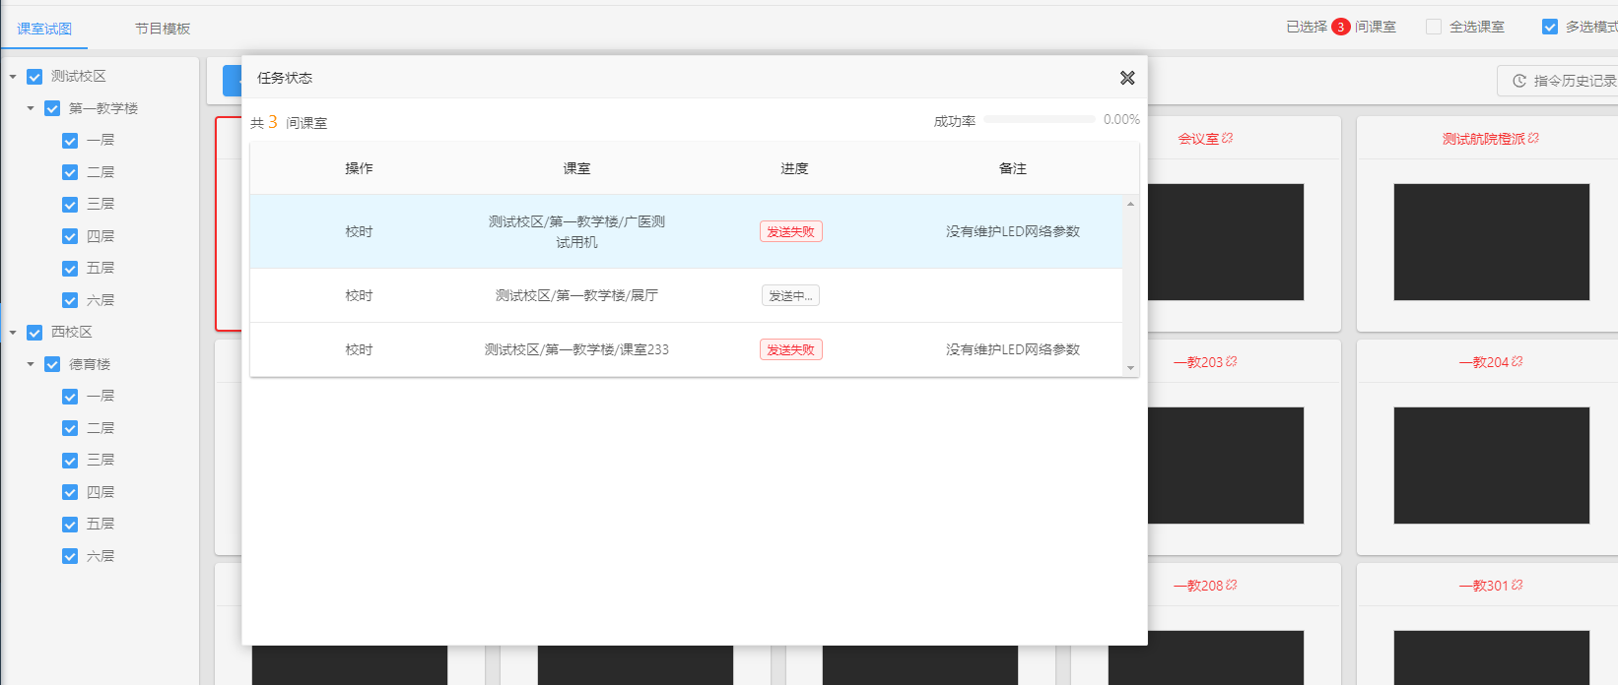The height and width of the screenshot is (685, 1618).
Task: Click the 操作 column header
Action: pos(359,168)
